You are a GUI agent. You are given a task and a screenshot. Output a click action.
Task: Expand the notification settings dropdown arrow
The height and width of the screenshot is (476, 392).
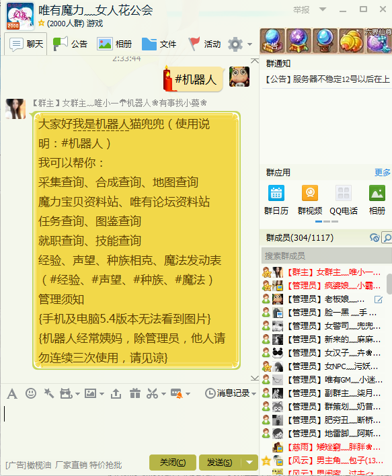coord(188,394)
